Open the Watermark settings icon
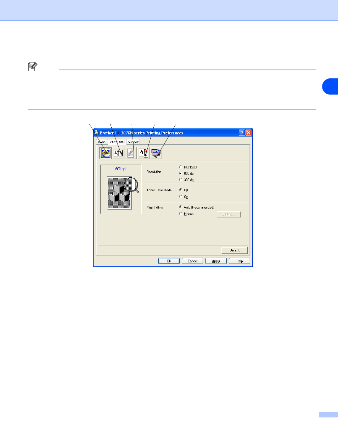 131,153
